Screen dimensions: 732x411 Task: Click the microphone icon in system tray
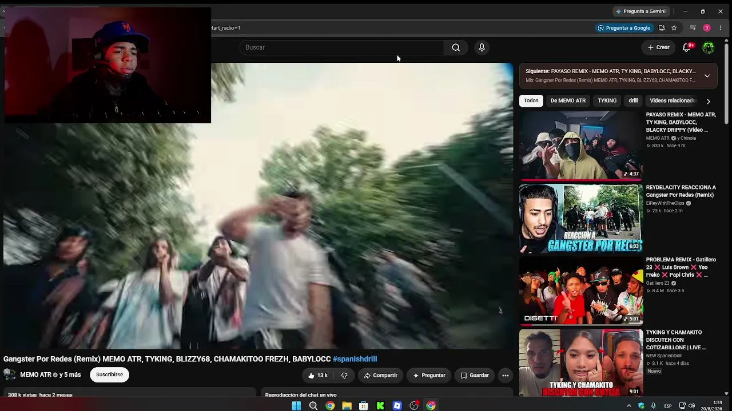click(x=654, y=406)
